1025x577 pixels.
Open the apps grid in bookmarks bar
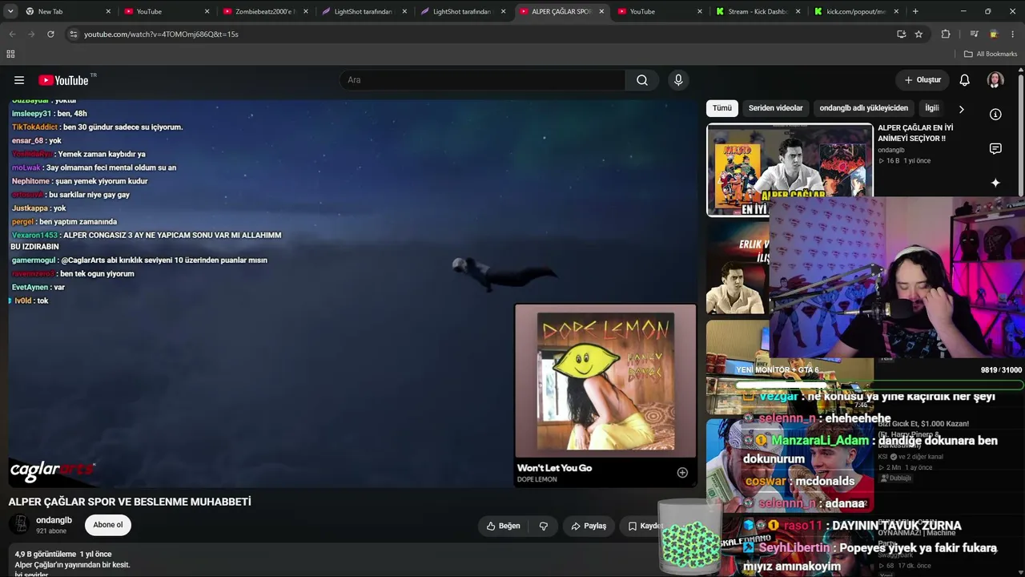point(10,54)
